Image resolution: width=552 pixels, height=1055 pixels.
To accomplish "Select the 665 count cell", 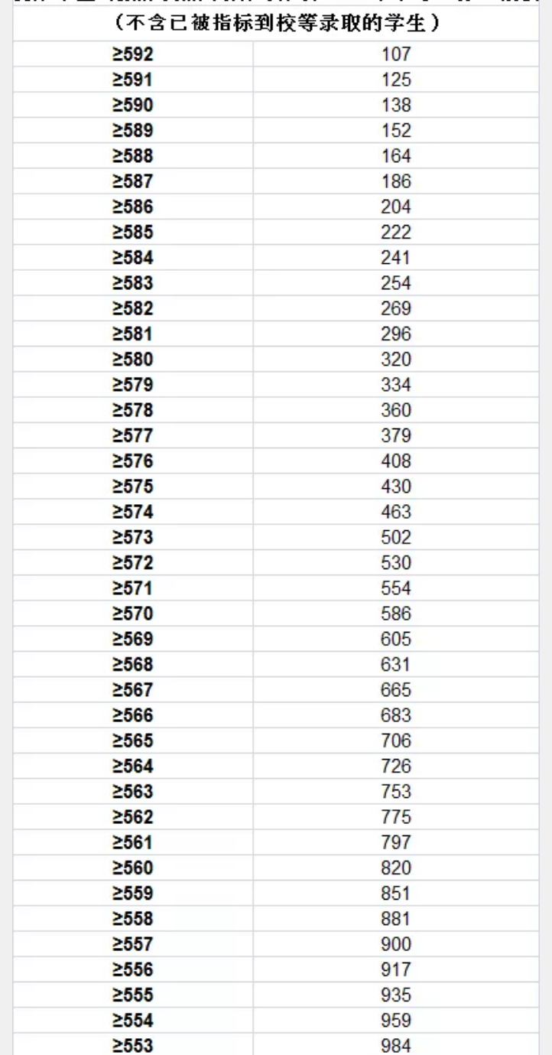I will pyautogui.click(x=395, y=690).
